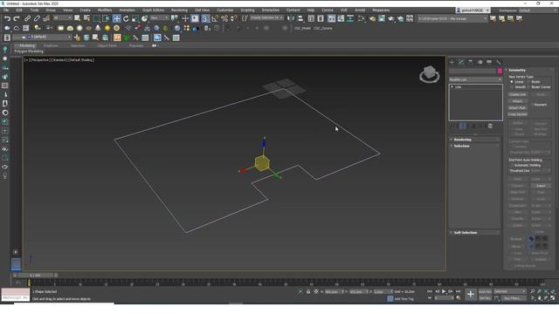559x314 pixels.
Task: Toggle the 3D Snaps icon
Action: coord(205,18)
